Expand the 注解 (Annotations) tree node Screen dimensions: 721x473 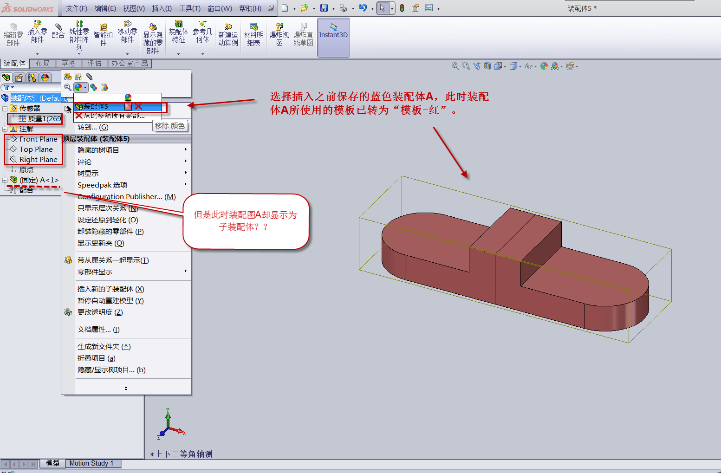[x=5, y=129]
